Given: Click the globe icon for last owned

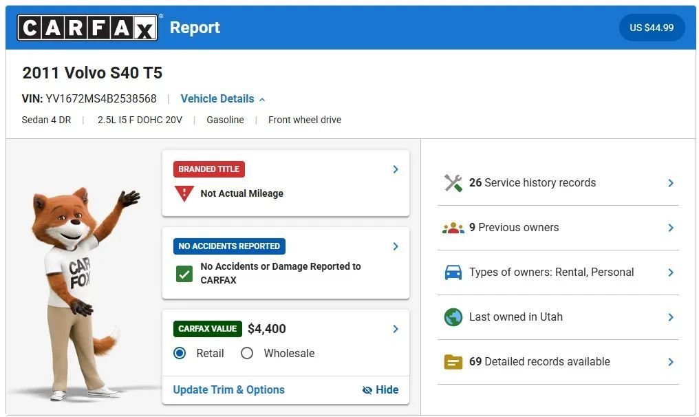Looking at the screenshot, I should (453, 317).
